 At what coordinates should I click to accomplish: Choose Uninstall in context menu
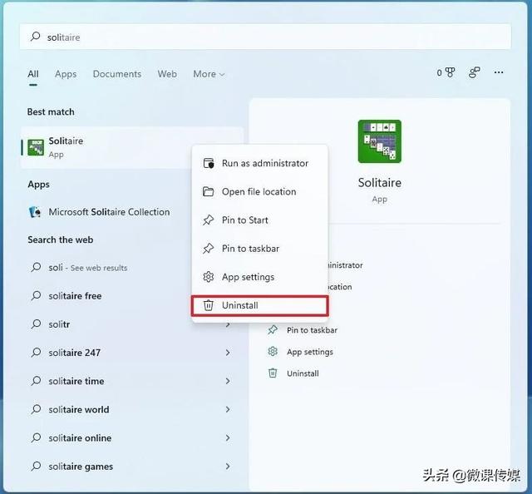pos(259,305)
